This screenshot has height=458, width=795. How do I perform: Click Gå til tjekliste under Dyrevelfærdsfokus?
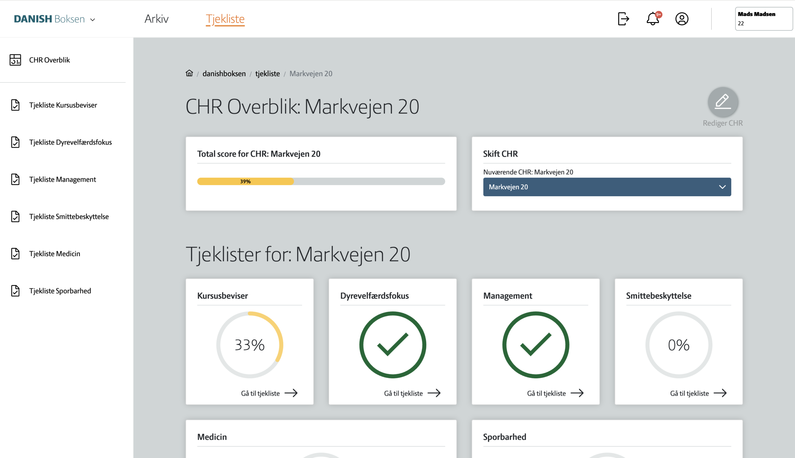pyautogui.click(x=403, y=393)
